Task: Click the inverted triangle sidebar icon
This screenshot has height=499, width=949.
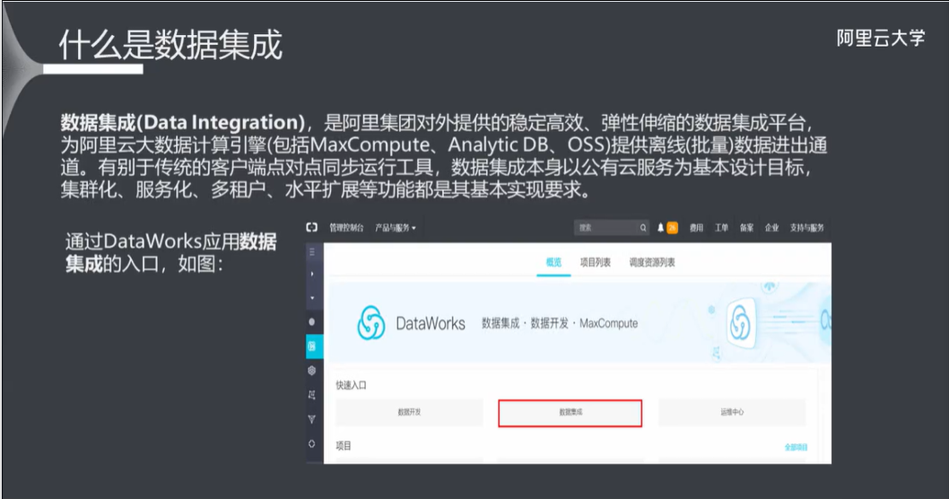Action: tap(311, 419)
